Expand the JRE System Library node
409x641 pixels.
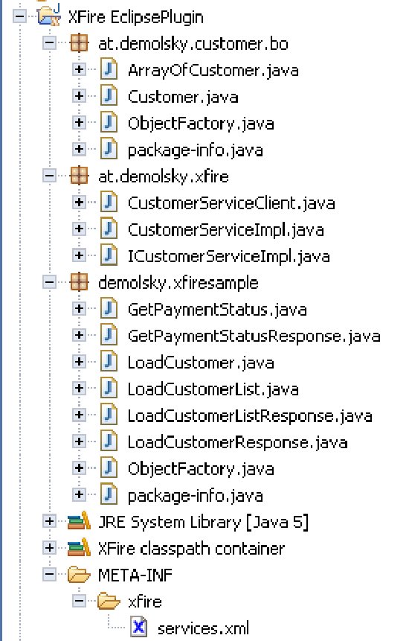(49, 521)
